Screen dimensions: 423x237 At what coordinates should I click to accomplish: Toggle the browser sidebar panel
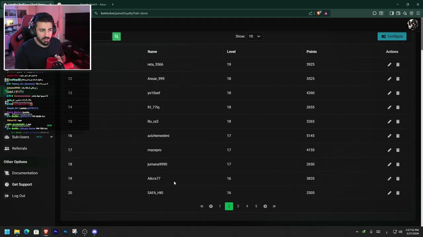pos(392,13)
